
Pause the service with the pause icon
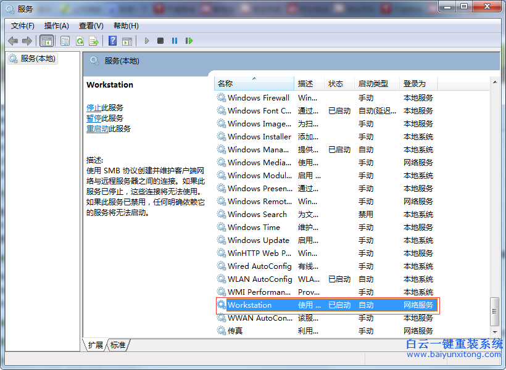pyautogui.click(x=175, y=41)
